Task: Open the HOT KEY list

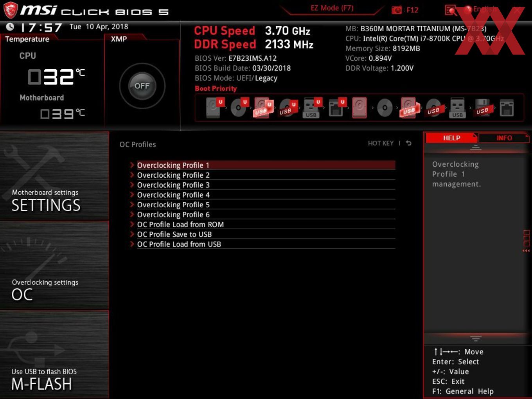Action: tap(381, 143)
